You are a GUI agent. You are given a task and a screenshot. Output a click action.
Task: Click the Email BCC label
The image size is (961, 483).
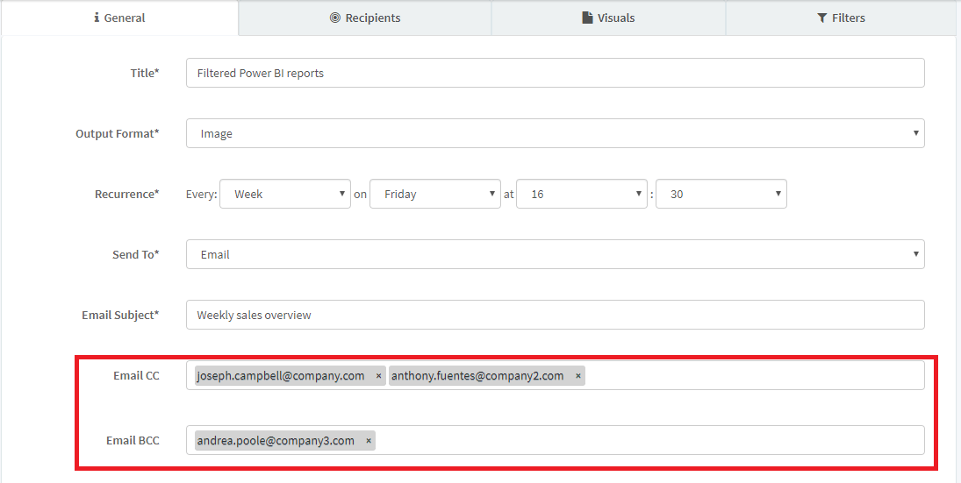click(133, 441)
